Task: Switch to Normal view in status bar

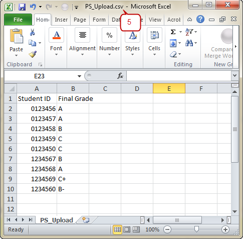Action: point(117,229)
